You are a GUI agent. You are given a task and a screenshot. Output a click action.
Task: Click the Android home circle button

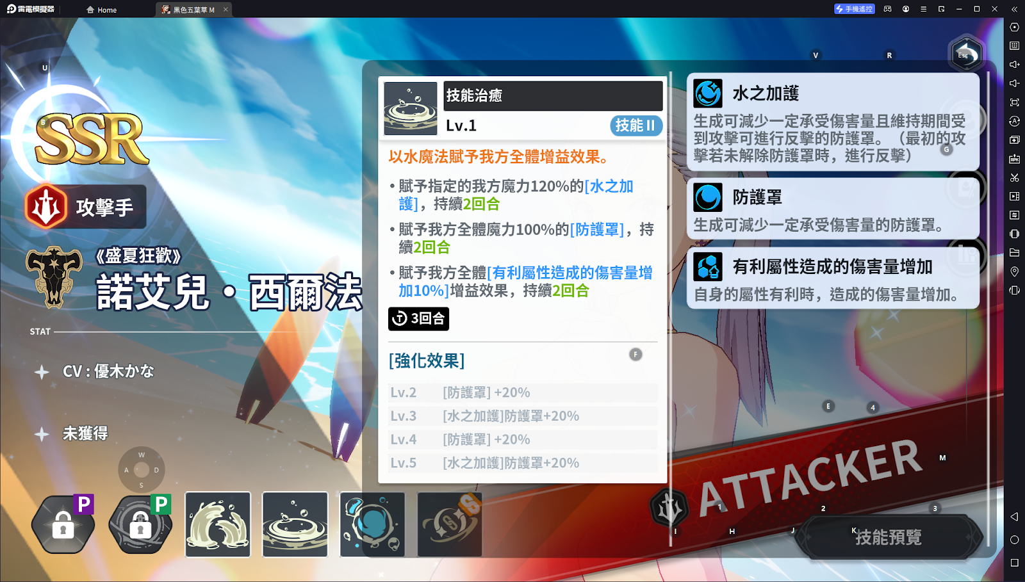1014,540
